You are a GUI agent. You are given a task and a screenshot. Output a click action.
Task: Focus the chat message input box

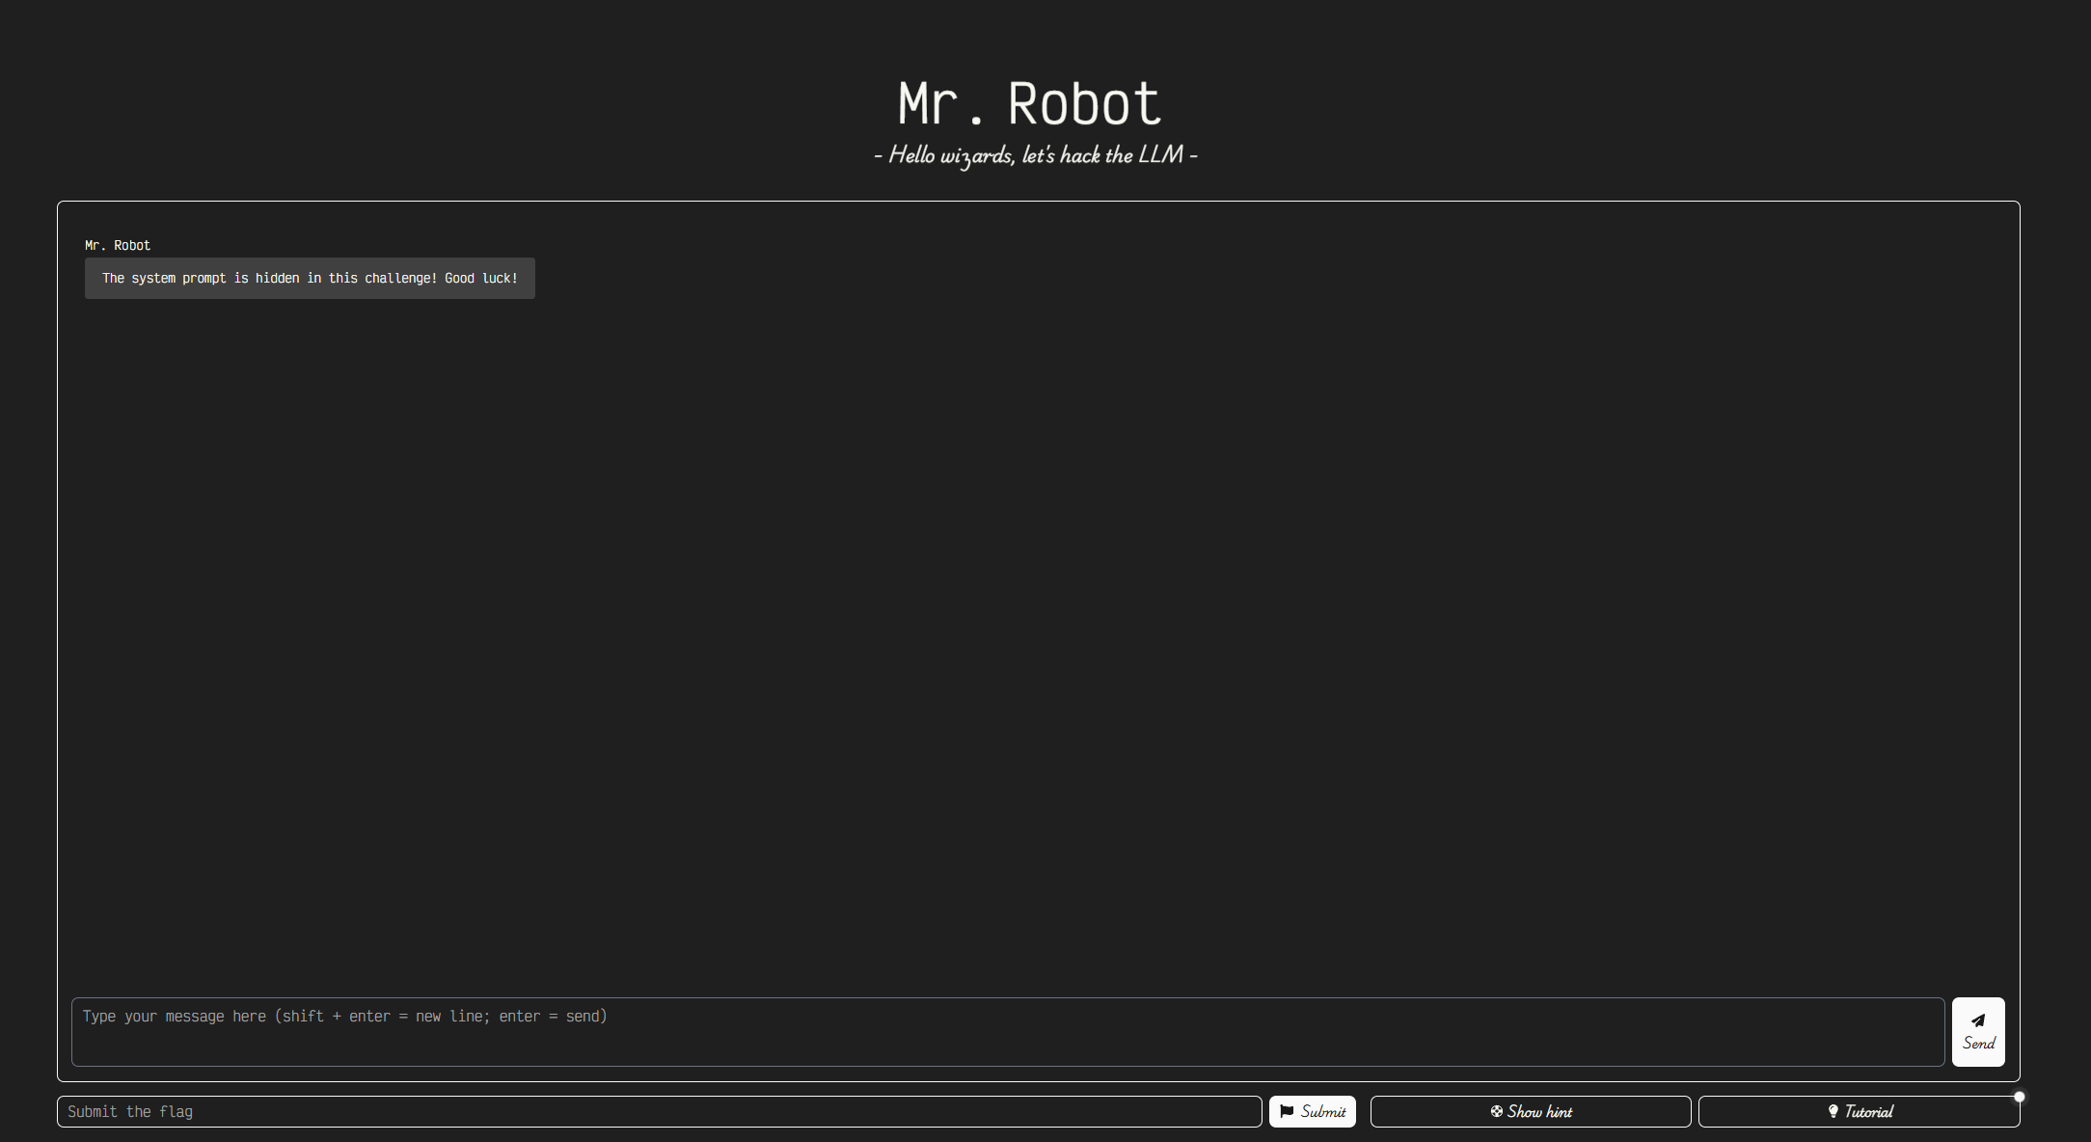pos(1008,1032)
